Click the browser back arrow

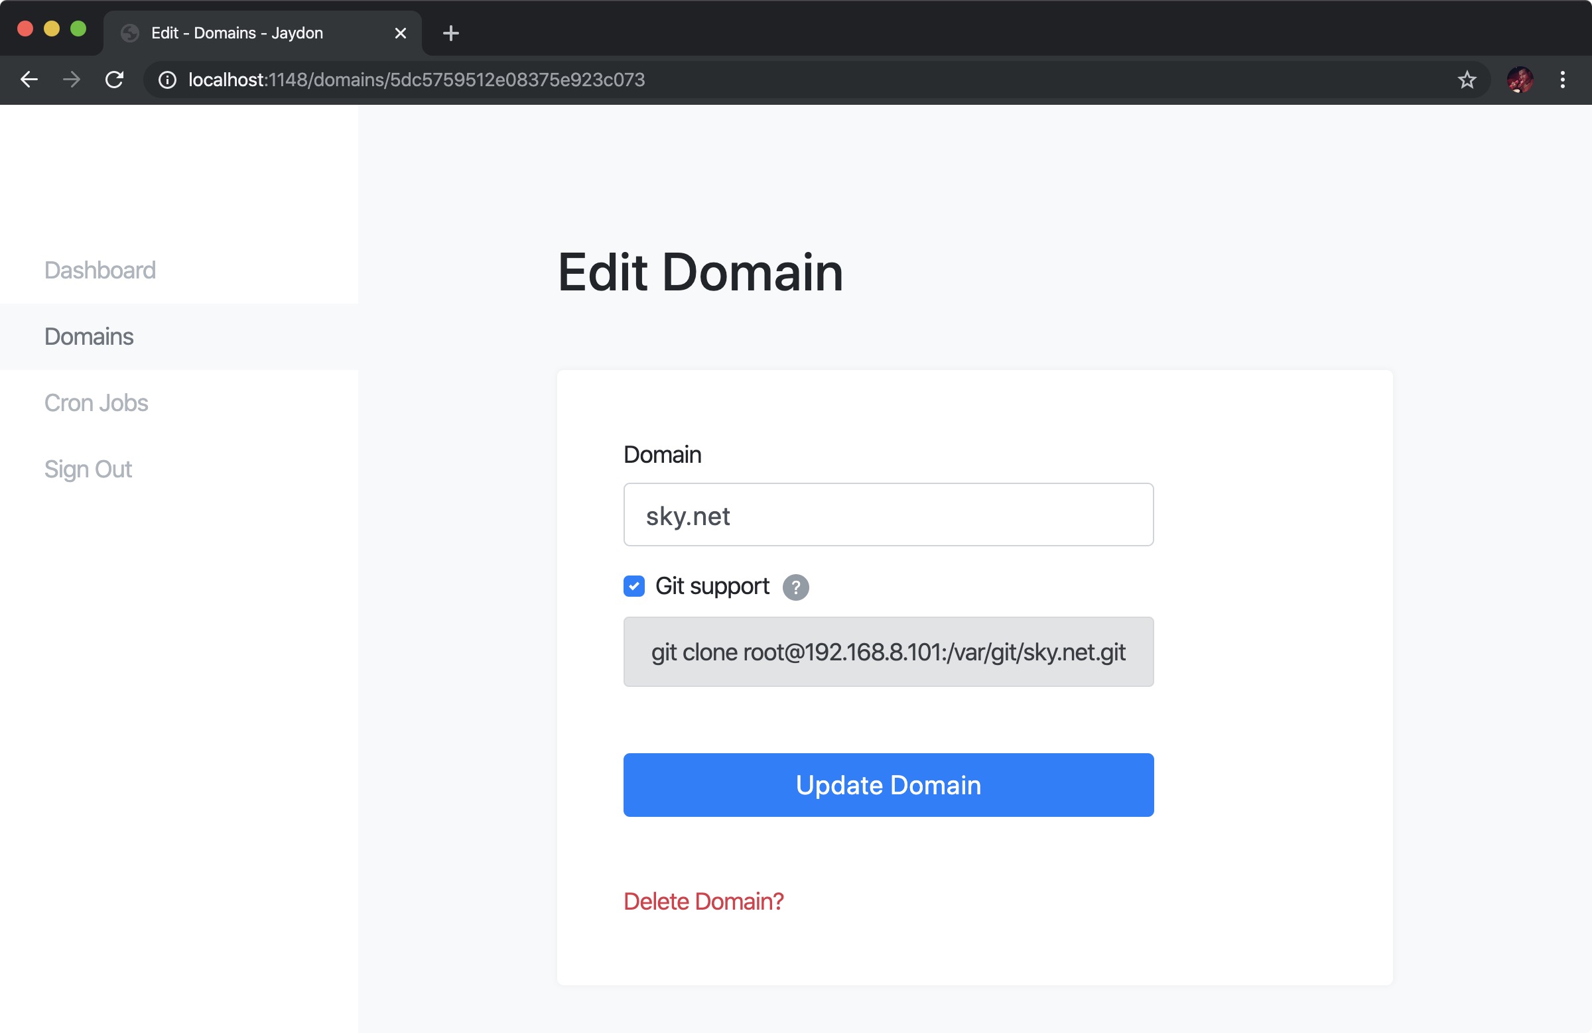(x=29, y=80)
